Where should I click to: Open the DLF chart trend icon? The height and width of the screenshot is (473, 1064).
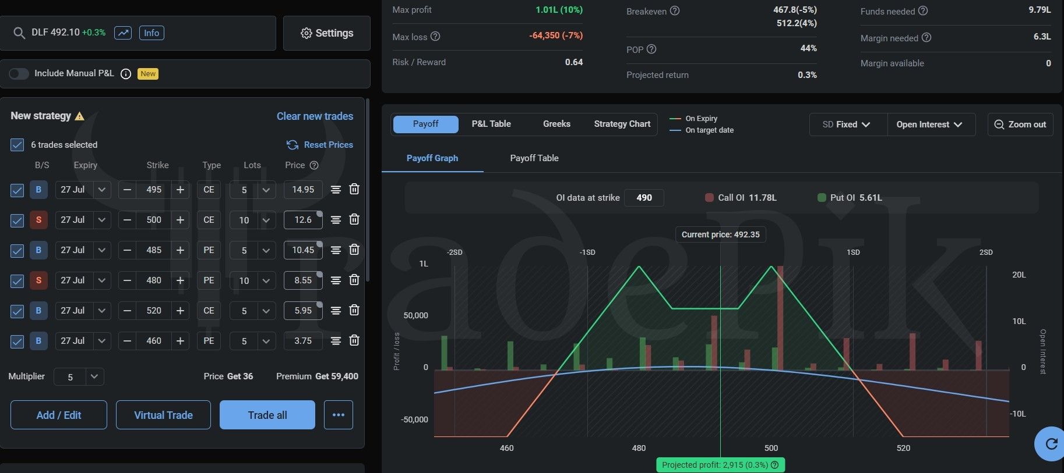coord(123,33)
